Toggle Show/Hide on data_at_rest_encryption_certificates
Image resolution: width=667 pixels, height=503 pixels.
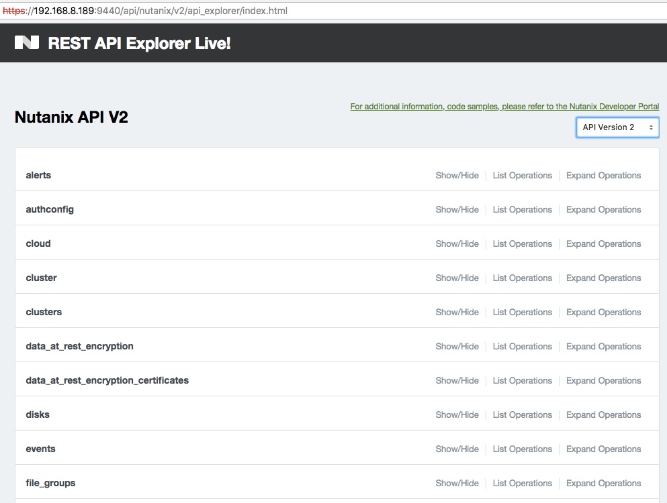pos(457,380)
